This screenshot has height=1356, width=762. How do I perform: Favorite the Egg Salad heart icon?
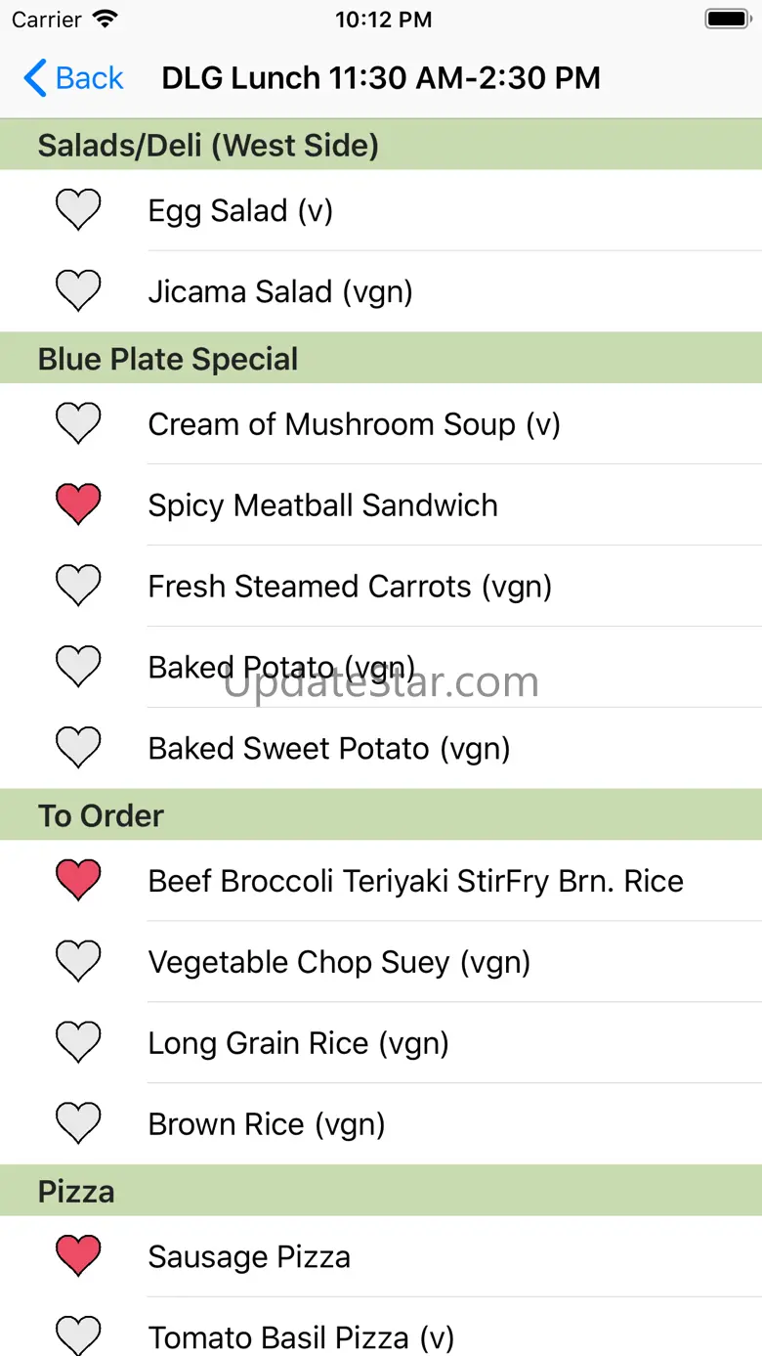click(78, 210)
